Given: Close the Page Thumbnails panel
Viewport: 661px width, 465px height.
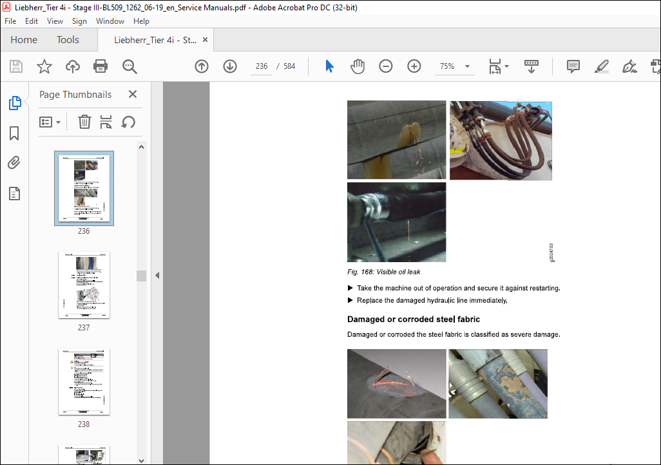Looking at the screenshot, I should coord(133,94).
